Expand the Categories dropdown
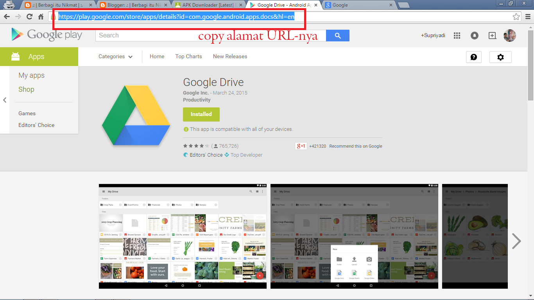This screenshot has width=534, height=300. click(x=115, y=57)
